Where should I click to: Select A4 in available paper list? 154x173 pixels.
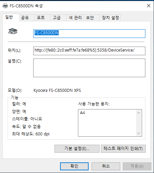tap(82, 113)
